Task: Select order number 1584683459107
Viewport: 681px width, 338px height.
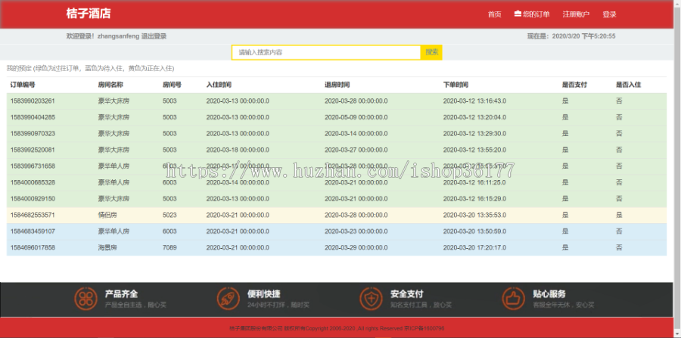Action: pos(33,231)
